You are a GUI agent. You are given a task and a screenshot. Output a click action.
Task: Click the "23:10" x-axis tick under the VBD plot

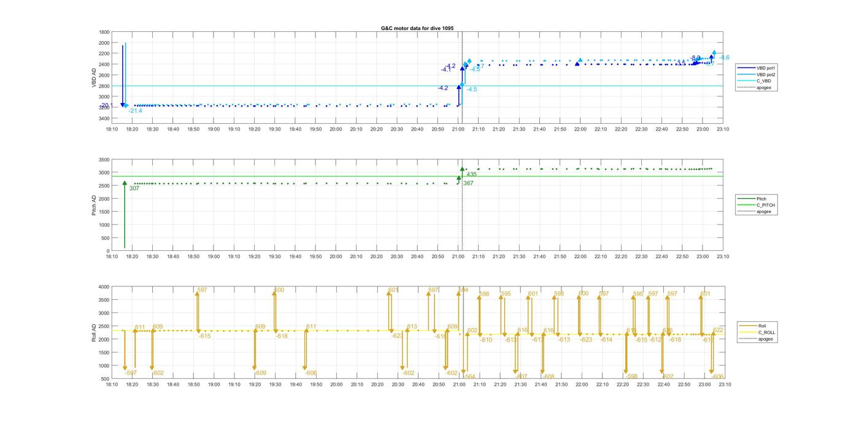(x=723, y=129)
